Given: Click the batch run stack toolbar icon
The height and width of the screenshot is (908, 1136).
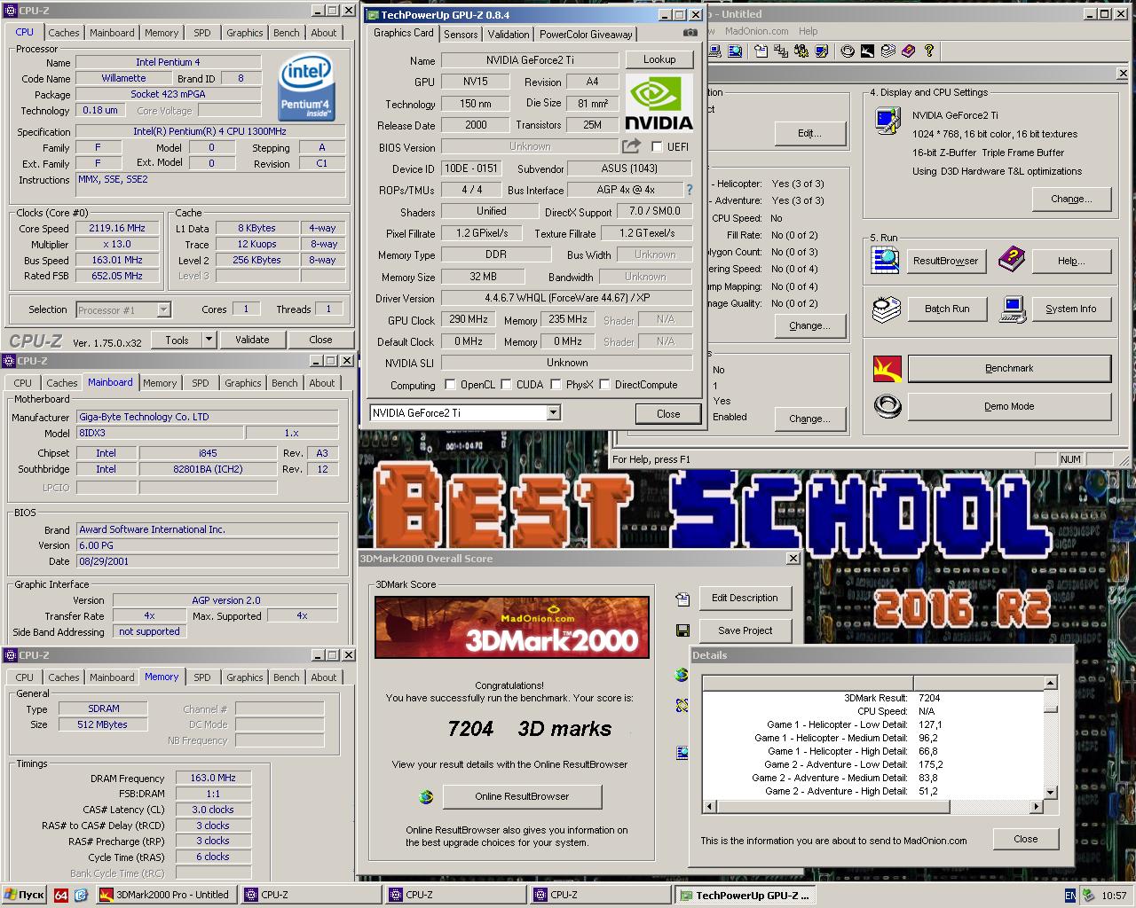Looking at the screenshot, I should pyautogui.click(x=887, y=51).
